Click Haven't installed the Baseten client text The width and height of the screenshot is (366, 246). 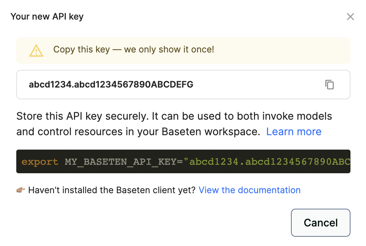point(112,190)
